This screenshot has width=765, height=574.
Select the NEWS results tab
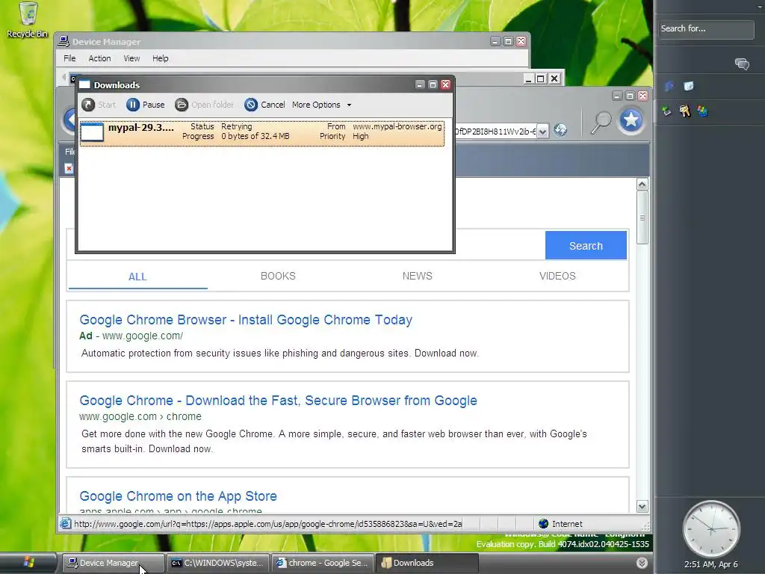coord(417,277)
